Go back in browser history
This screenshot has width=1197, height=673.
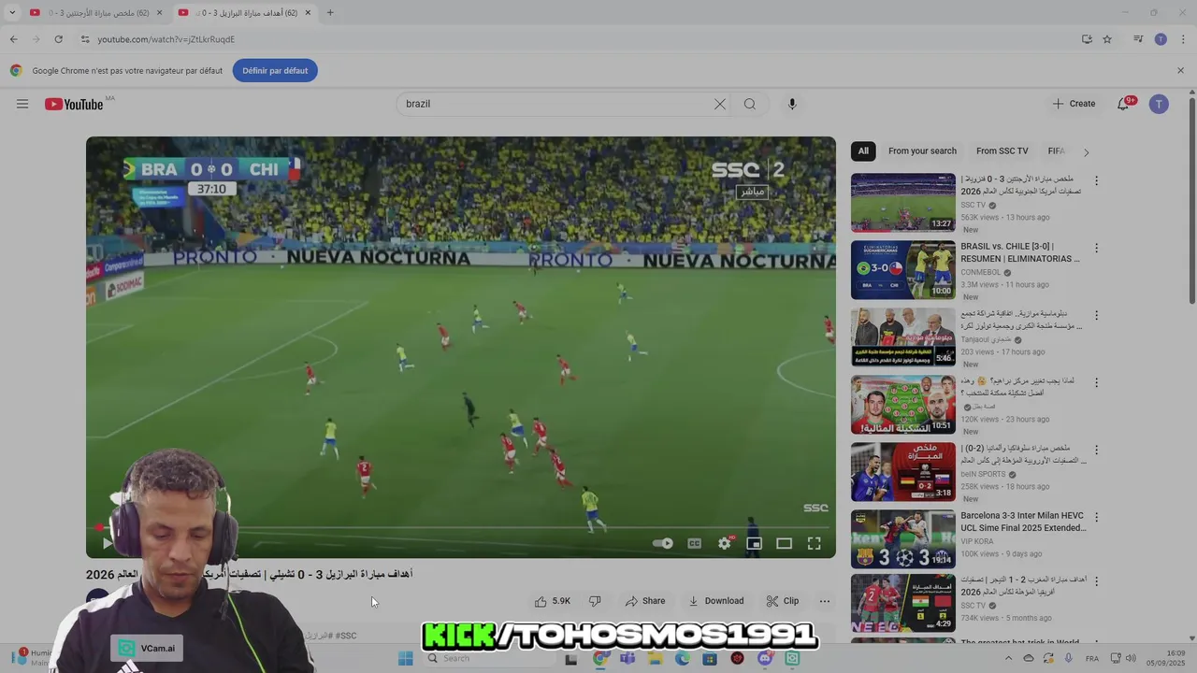[13, 39]
